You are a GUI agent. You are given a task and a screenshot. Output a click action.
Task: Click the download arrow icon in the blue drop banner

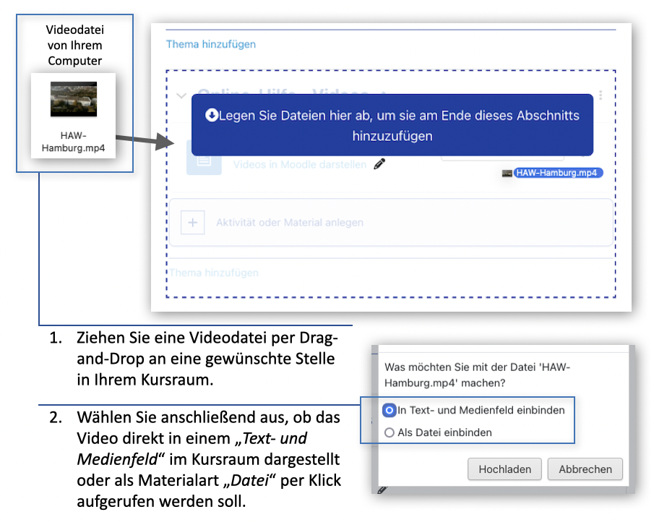pyautogui.click(x=211, y=115)
